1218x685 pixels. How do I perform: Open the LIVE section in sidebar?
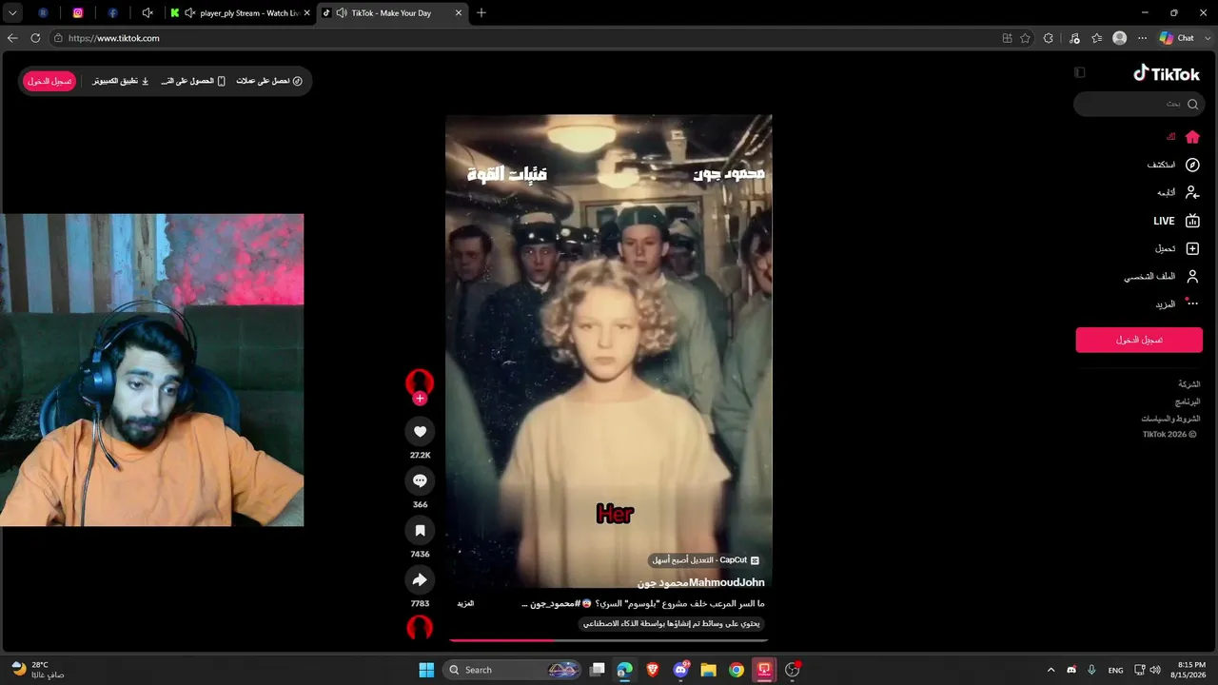[1177, 221]
